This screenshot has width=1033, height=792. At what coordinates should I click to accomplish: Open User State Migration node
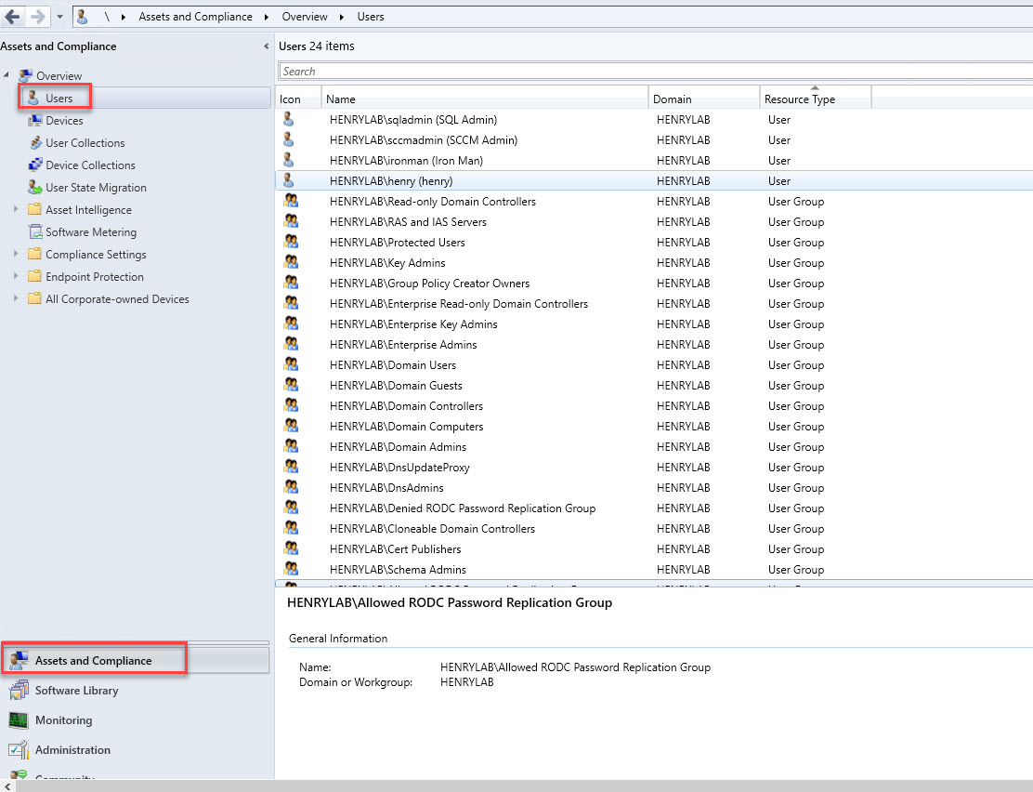click(96, 188)
